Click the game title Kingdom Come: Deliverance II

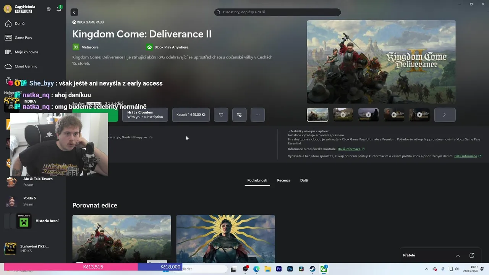(142, 34)
